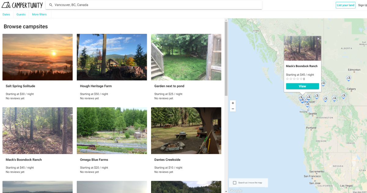The height and width of the screenshot is (193, 367).
Task: Click a tent marker near Vancouver on map
Action: (x=307, y=104)
